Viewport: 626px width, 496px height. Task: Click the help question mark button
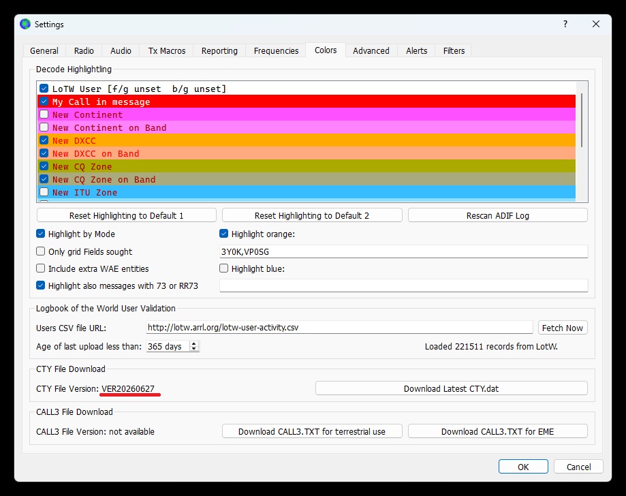[x=565, y=24]
